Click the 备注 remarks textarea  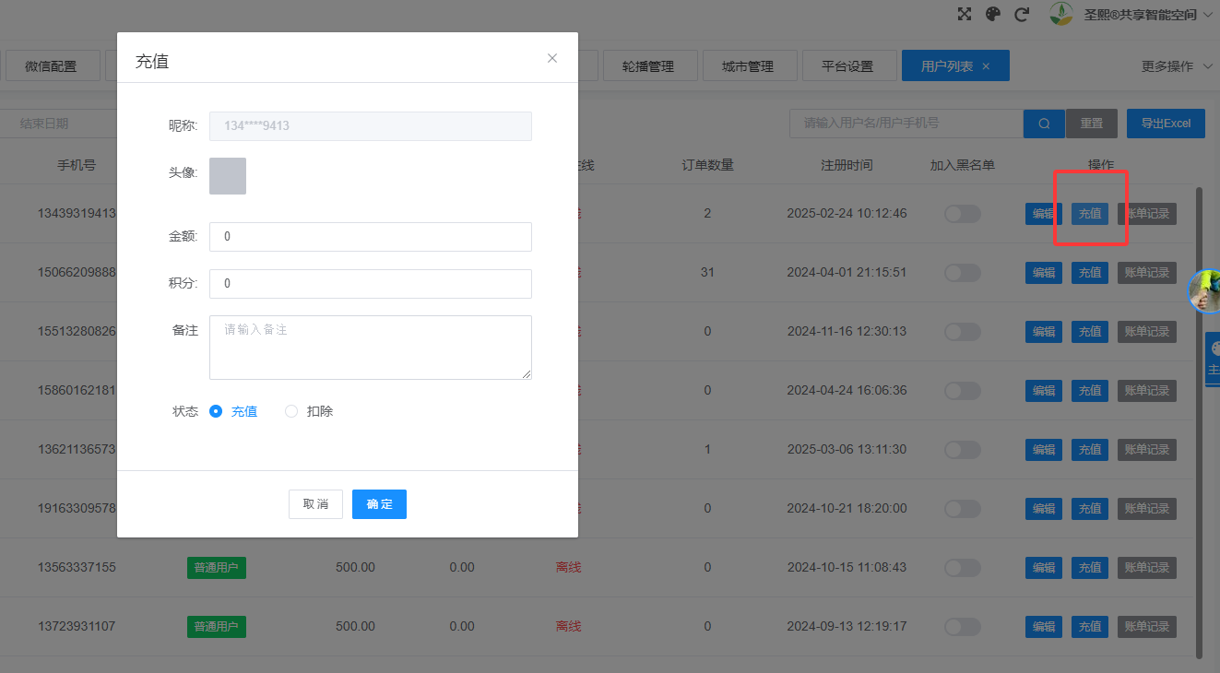[x=371, y=348]
